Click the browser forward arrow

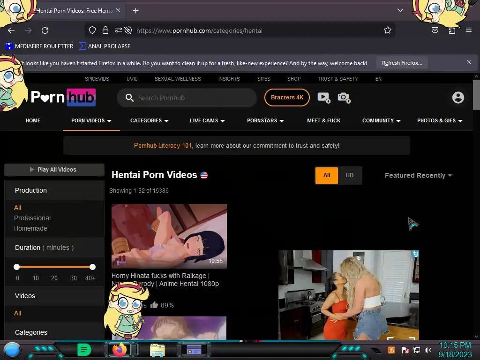click(28, 30)
